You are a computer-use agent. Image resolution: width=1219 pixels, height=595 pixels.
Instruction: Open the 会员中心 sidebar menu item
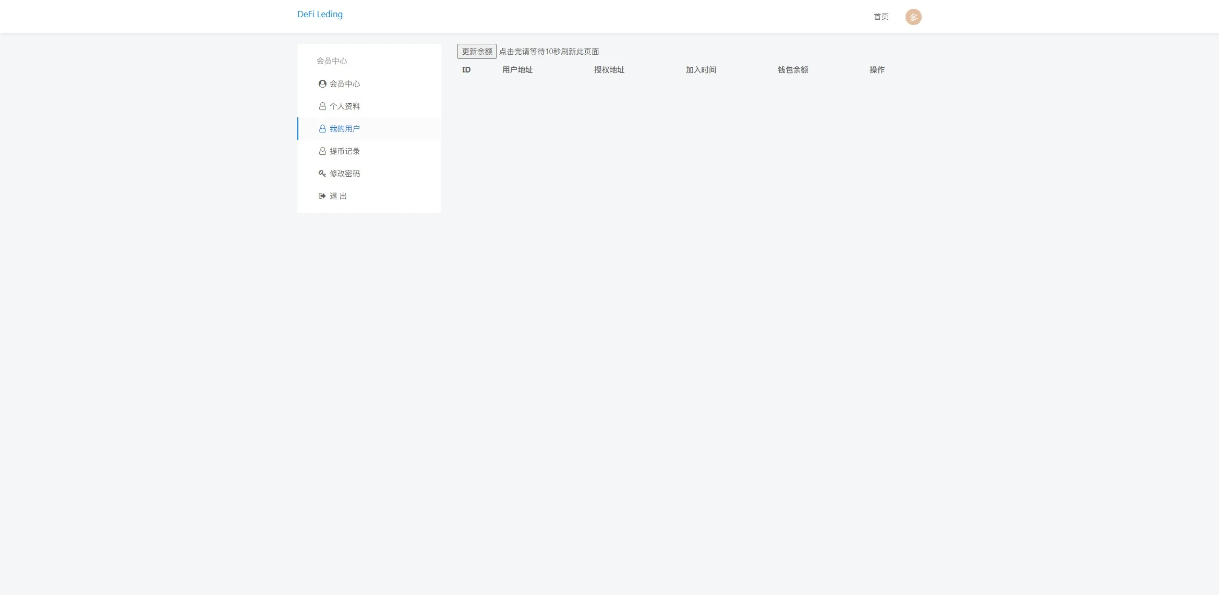(x=345, y=84)
